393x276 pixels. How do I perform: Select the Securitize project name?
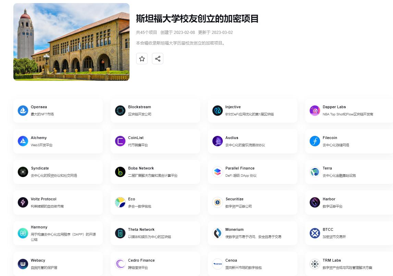[x=234, y=199]
